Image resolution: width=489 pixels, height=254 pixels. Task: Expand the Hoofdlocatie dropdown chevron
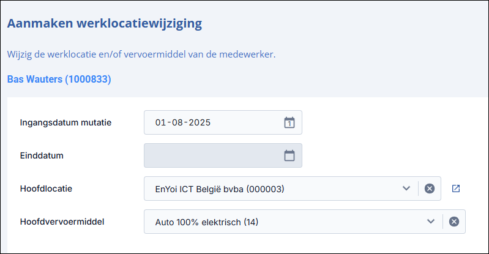[x=406, y=189]
